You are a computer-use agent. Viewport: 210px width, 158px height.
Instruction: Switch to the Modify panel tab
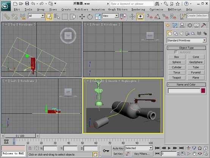pos(175,25)
